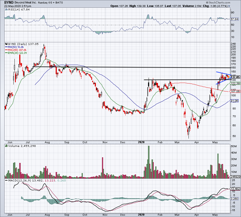Viewport: 241px width, 217px height.
Task: Click the blue MA(50) line swatch
Action: pyautogui.click(x=6, y=47)
